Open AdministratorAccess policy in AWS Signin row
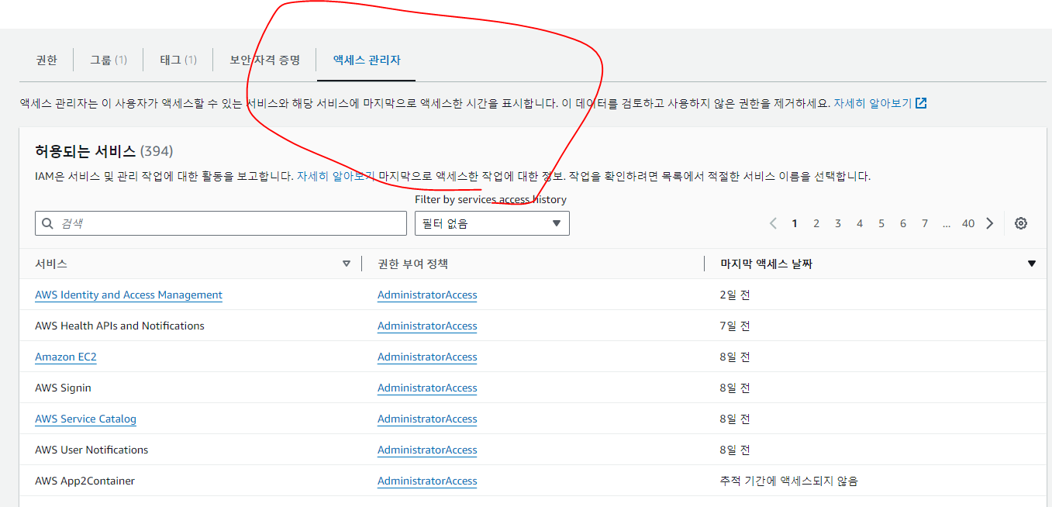1052x507 pixels. point(427,388)
